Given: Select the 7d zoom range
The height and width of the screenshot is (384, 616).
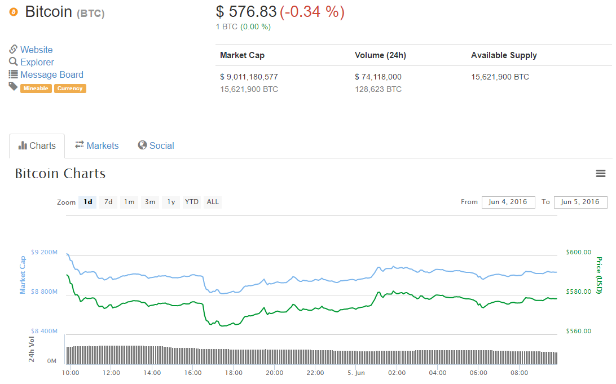Looking at the screenshot, I should tap(108, 202).
